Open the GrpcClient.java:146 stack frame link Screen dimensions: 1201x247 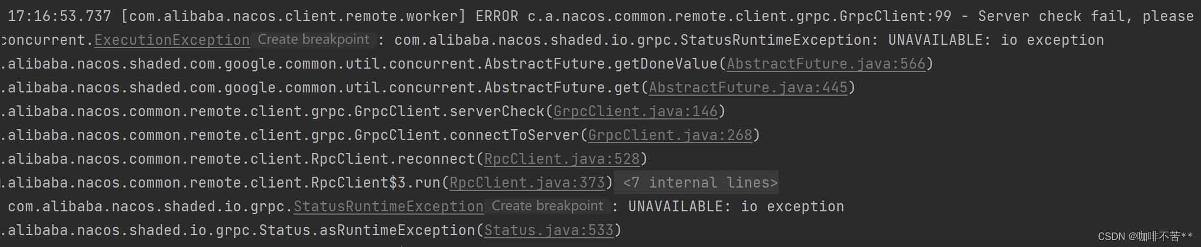pos(635,111)
